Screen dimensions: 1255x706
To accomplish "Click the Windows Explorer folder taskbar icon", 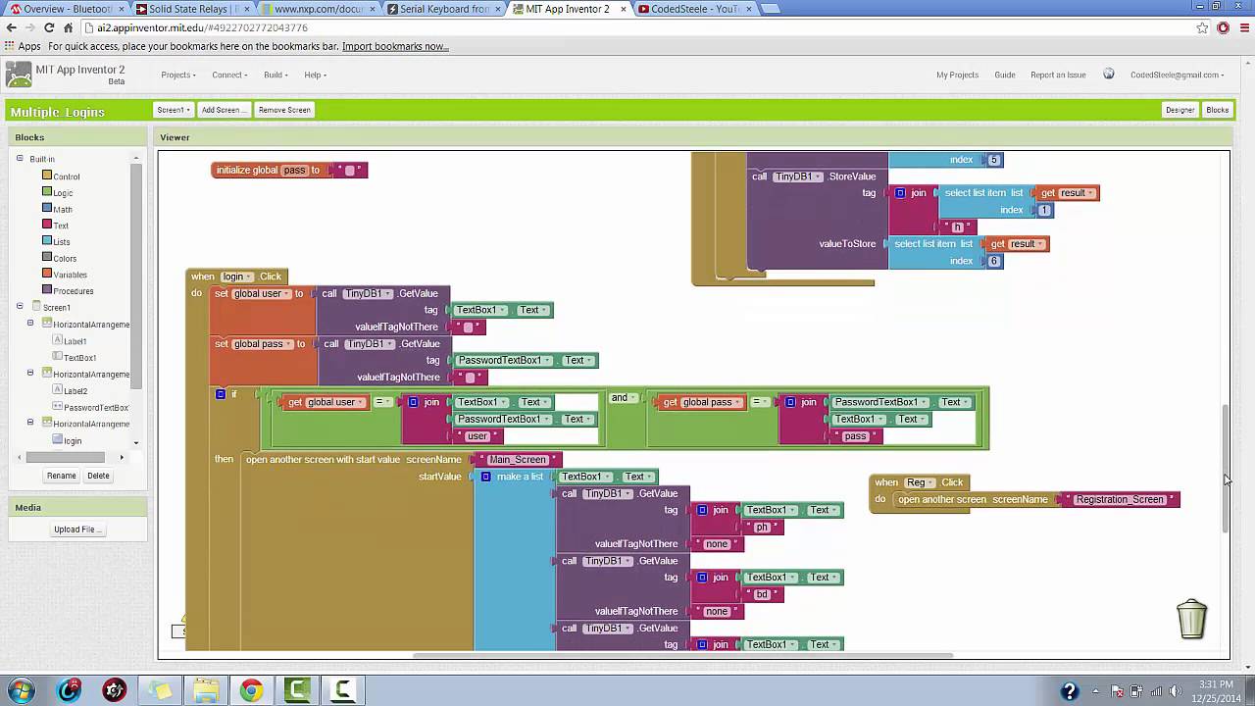I will [x=206, y=691].
